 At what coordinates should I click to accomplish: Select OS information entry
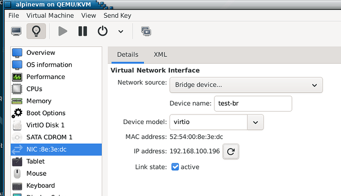tap(56, 65)
